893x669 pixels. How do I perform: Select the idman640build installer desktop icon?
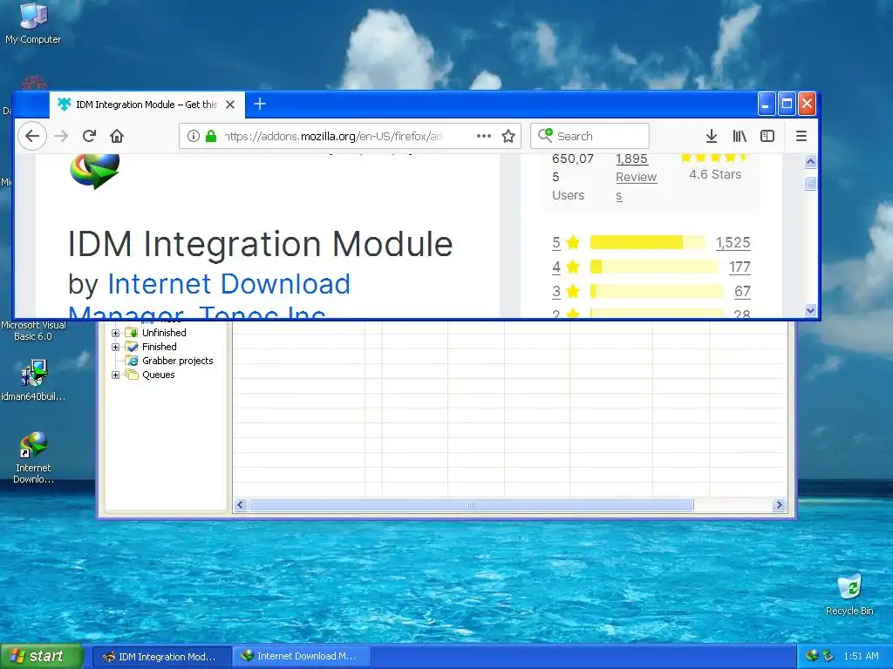point(33,380)
